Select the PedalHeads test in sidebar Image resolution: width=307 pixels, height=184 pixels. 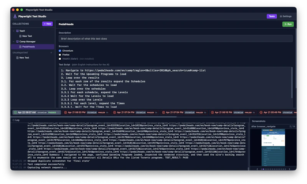pos(33,47)
